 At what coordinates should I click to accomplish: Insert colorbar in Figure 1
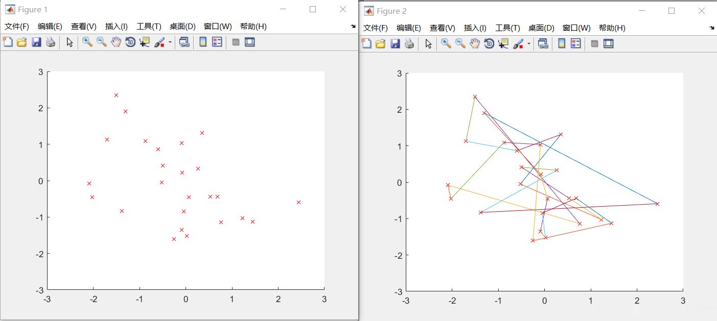point(203,42)
